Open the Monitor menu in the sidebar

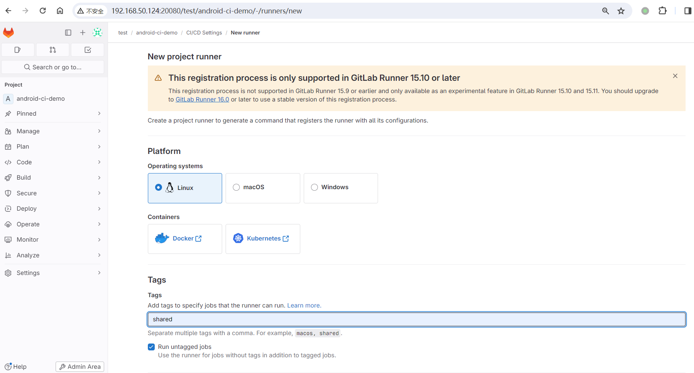click(x=28, y=239)
